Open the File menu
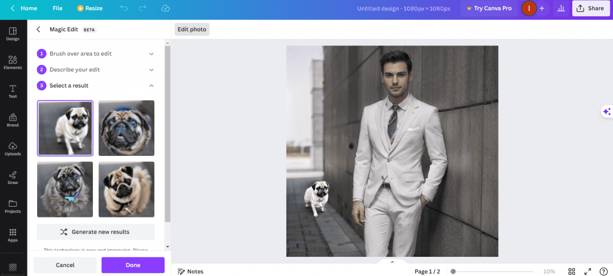Viewport: 613px width, 276px height. coord(57,8)
